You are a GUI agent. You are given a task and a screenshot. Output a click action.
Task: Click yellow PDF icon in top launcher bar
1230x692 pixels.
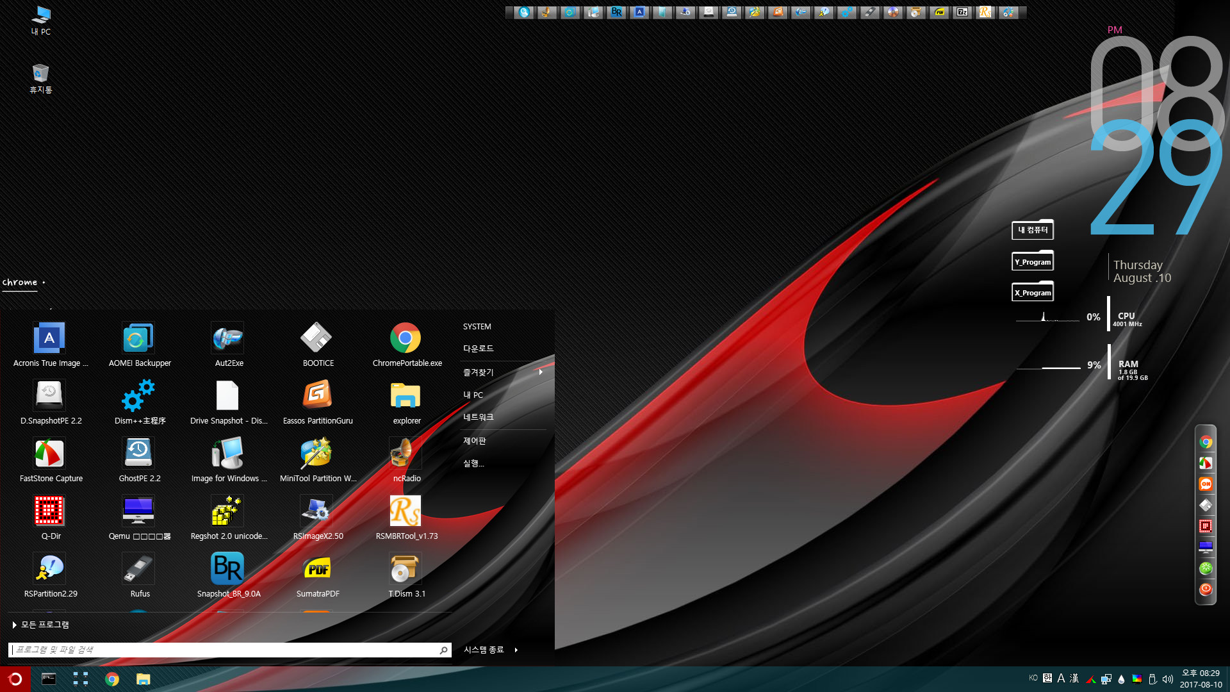(939, 12)
